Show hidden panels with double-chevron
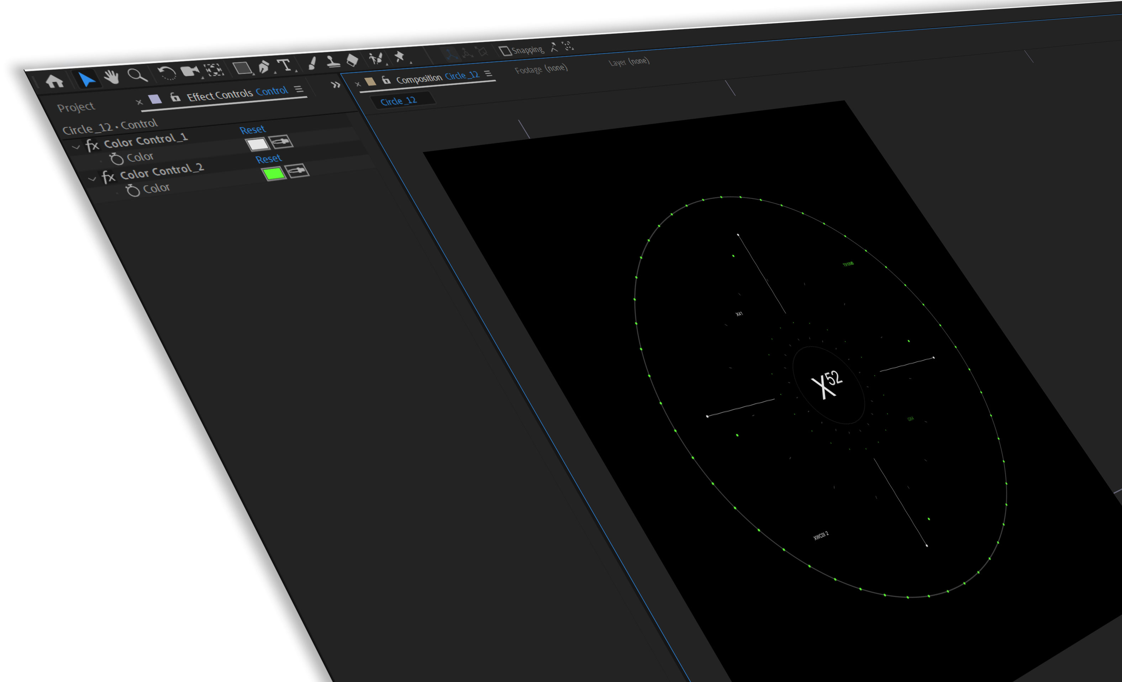 (336, 85)
